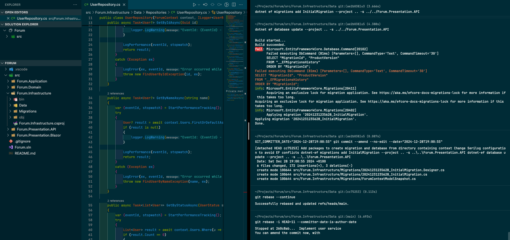Open editor More Actions ellipsis menu
Image resolution: width=510 pixels, height=240 pixels.
point(241,5)
